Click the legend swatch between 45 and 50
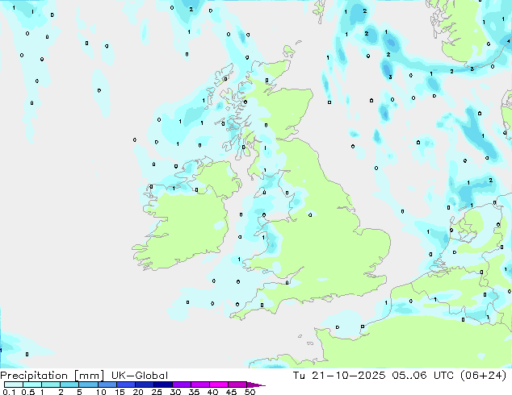This screenshot has height=395, width=512. click(x=237, y=385)
